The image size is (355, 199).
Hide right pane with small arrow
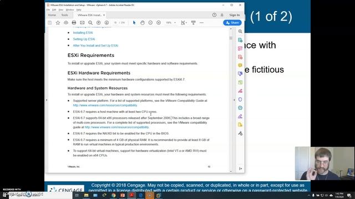(234, 99)
